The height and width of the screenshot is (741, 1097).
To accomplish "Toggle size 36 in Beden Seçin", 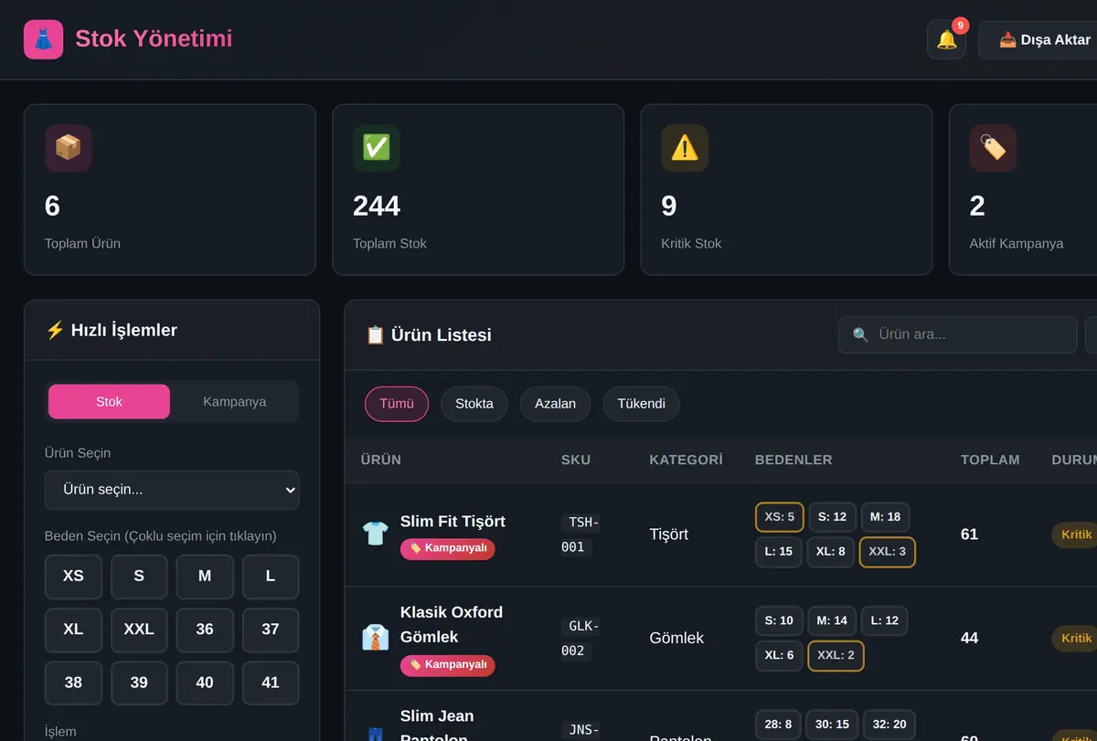I will pos(205,630).
